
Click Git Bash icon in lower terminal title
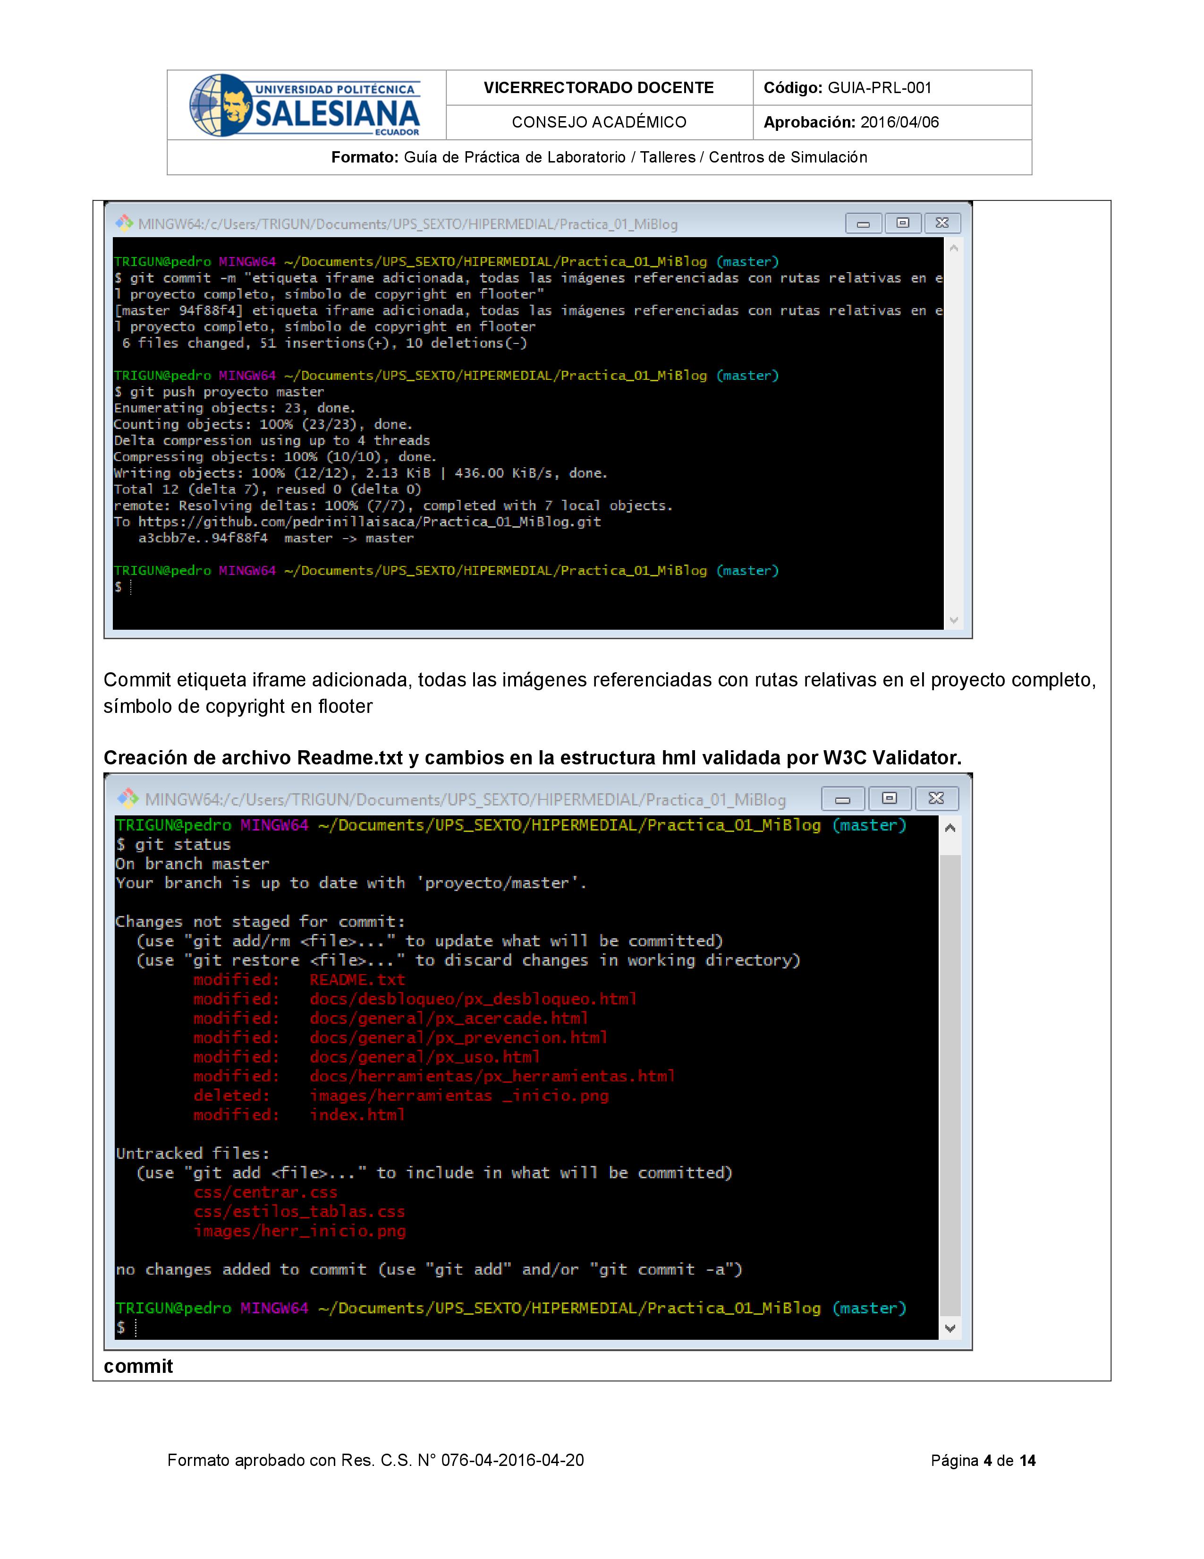[x=128, y=798]
